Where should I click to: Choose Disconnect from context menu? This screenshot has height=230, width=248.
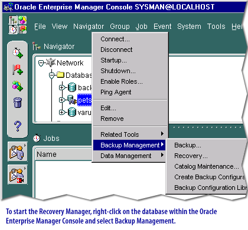130,50
